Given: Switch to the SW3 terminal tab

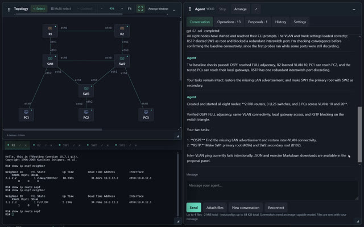Looking at the screenshot, I should (121, 145).
